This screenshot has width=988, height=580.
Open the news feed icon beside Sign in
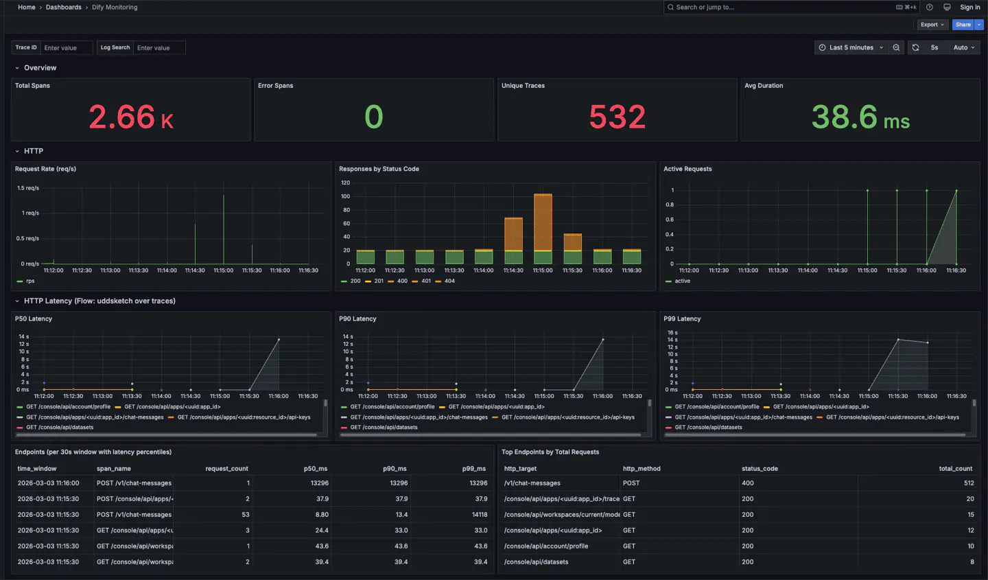(947, 8)
